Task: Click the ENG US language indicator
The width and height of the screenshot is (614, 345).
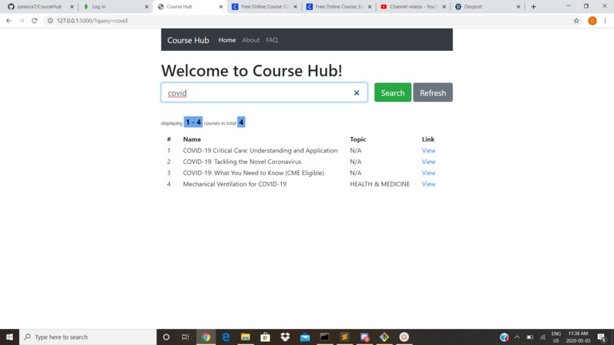Action: [x=556, y=337]
